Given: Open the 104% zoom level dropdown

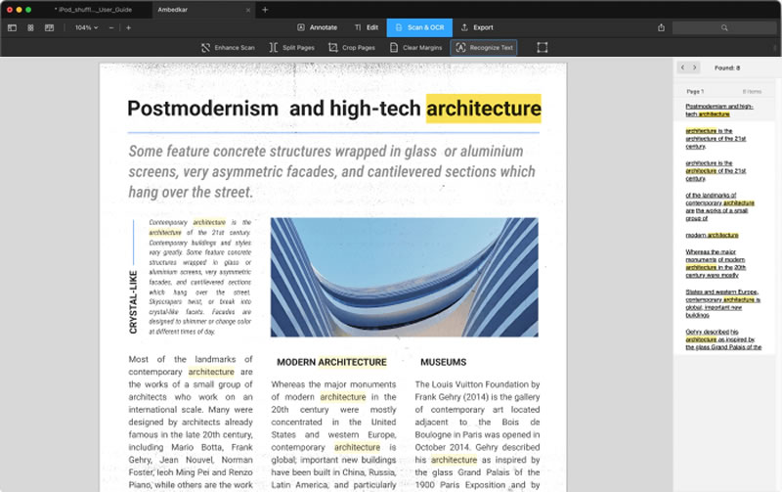Looking at the screenshot, I should pos(86,28).
